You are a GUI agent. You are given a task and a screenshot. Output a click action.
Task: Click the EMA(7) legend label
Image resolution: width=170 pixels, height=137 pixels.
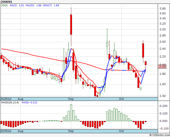47,6
